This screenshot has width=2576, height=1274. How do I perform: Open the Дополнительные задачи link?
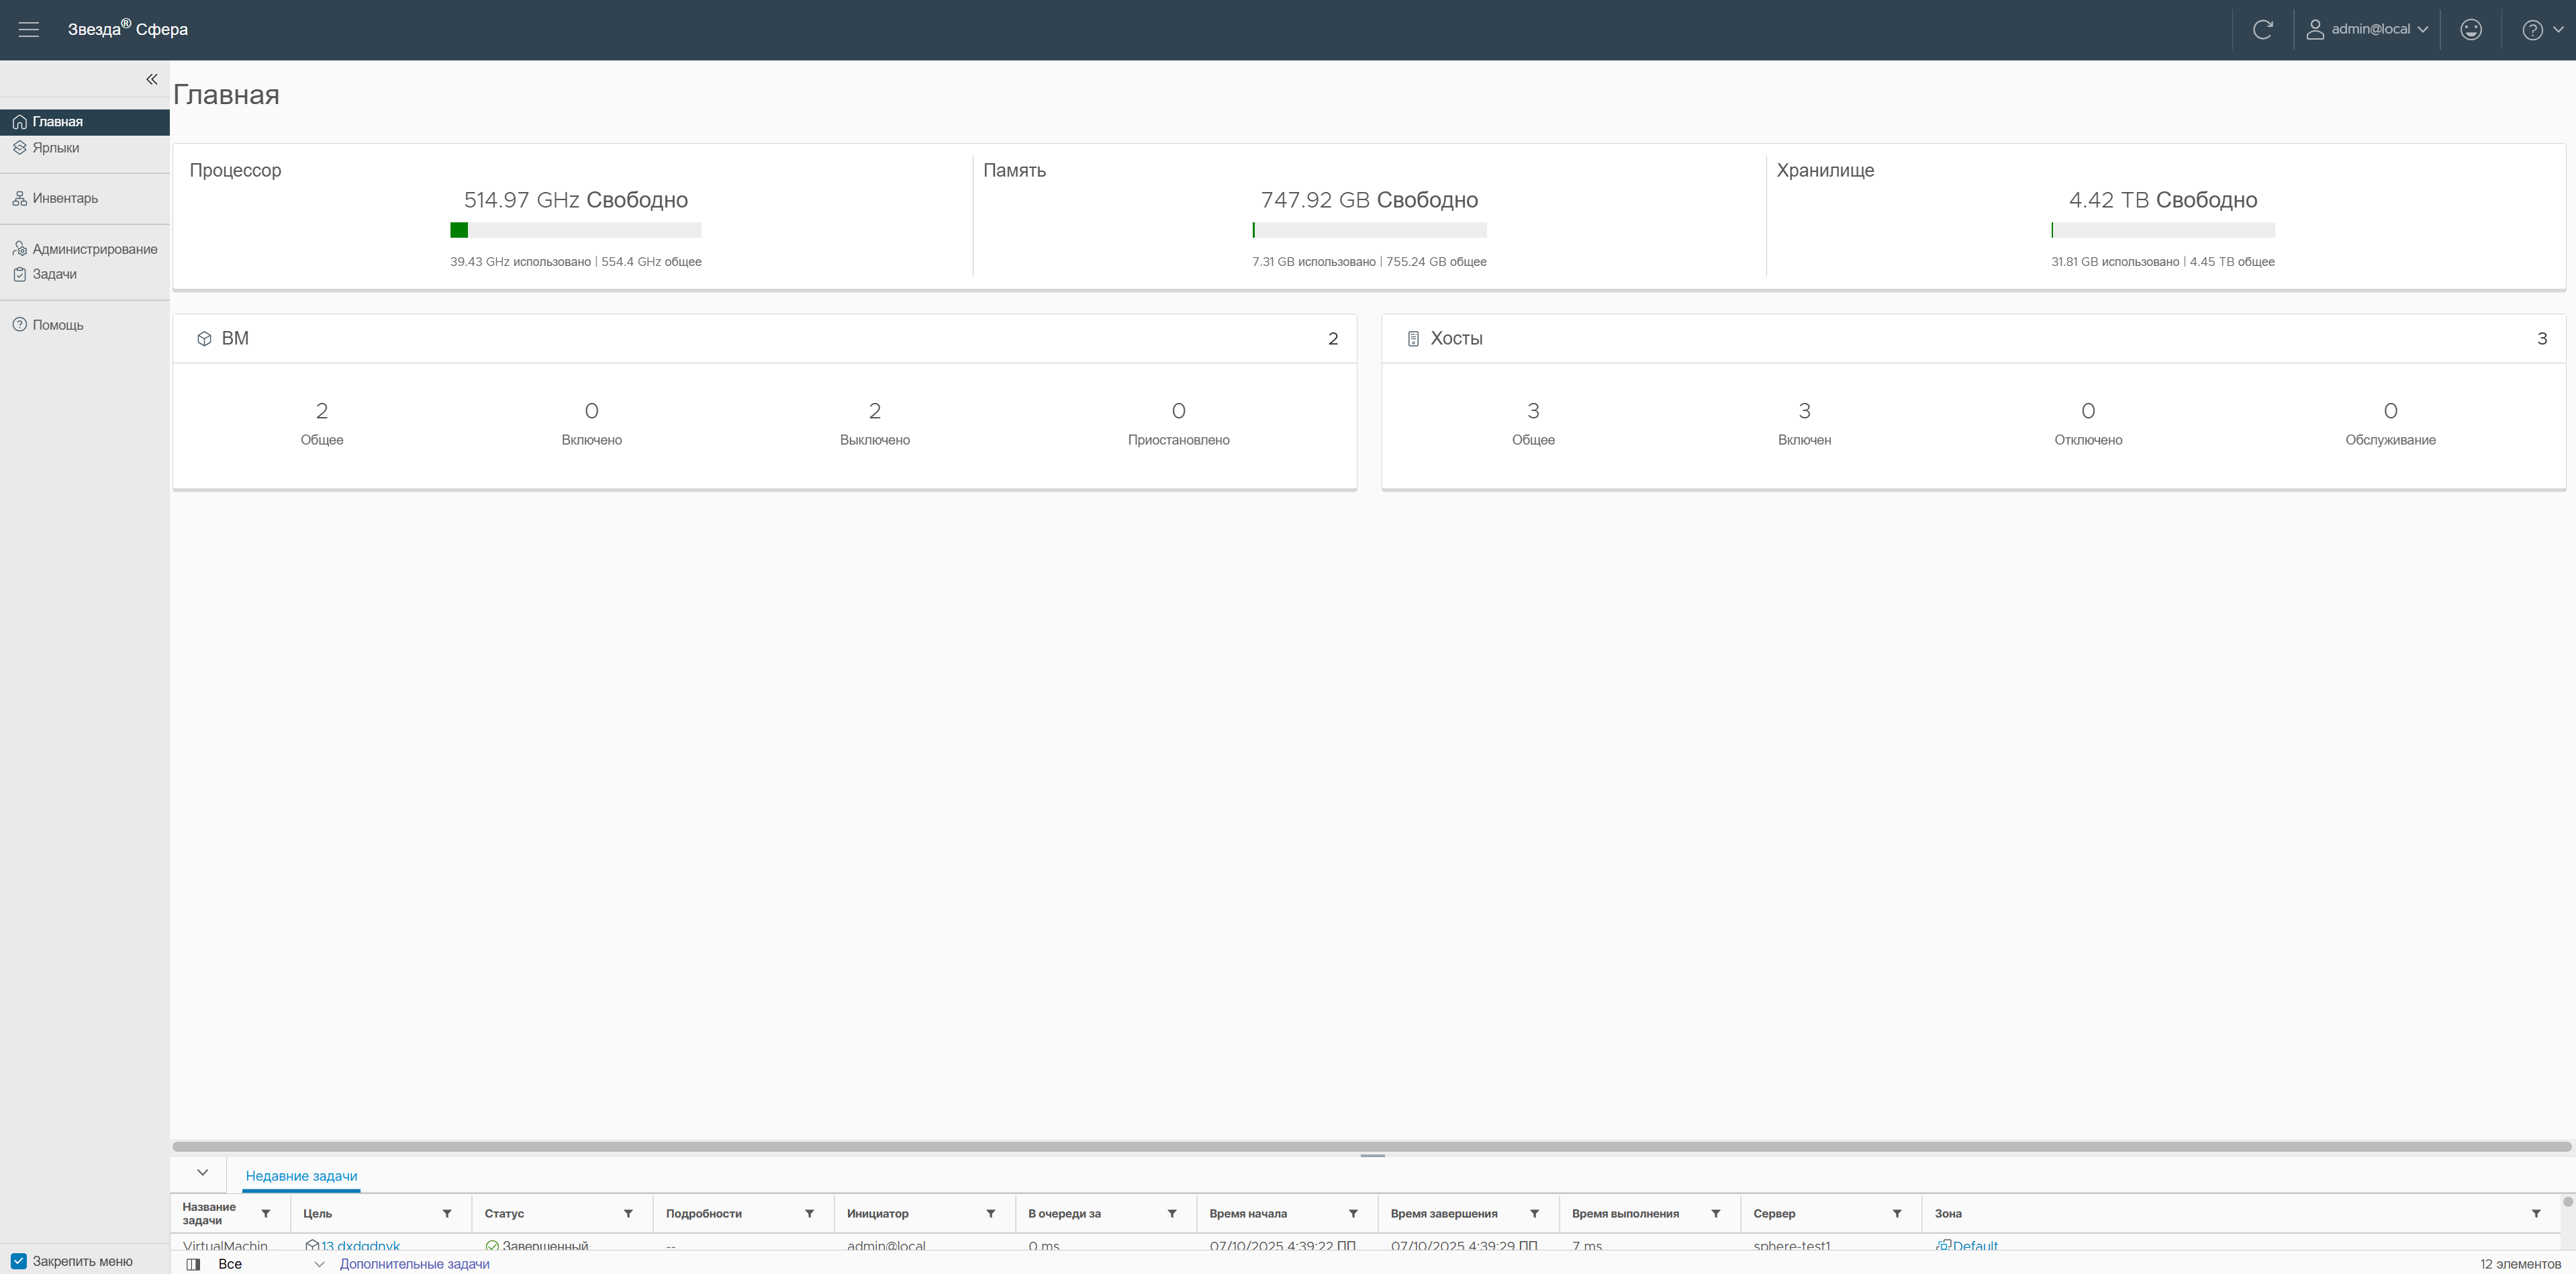414,1264
